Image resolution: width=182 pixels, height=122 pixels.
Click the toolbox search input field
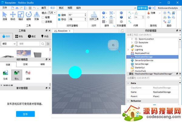pyautogui.click(x=29, y=44)
